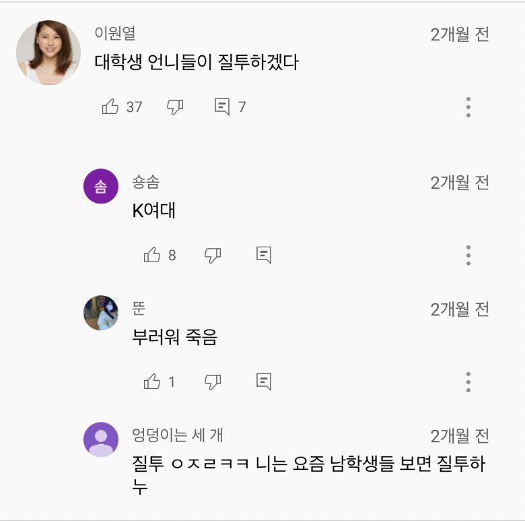
Task: Visit the 엉덩이는 세 개 username link
Action: (x=178, y=435)
